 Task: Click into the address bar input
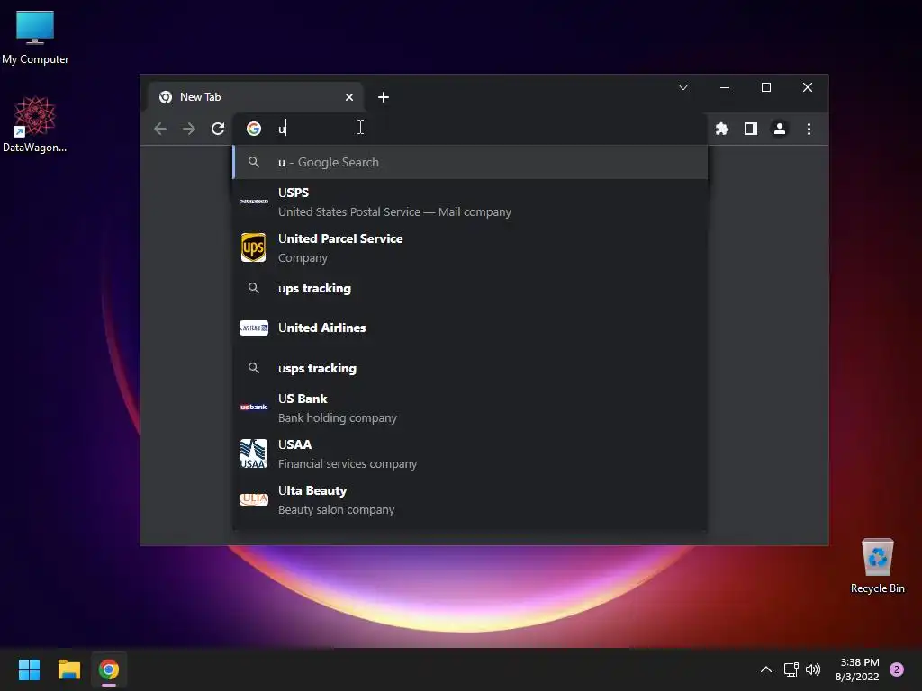(x=470, y=129)
